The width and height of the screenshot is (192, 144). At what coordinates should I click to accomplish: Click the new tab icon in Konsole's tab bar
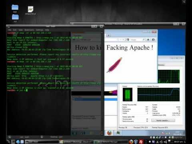[x=10, y=137]
